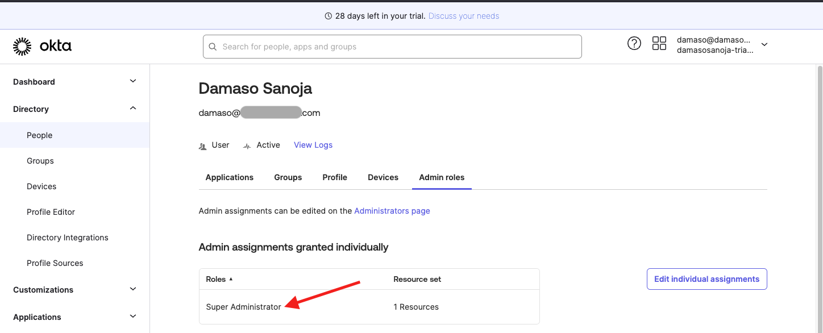This screenshot has height=333, width=823.
Task: Collapse the Directory section chevron
Action: coord(132,108)
